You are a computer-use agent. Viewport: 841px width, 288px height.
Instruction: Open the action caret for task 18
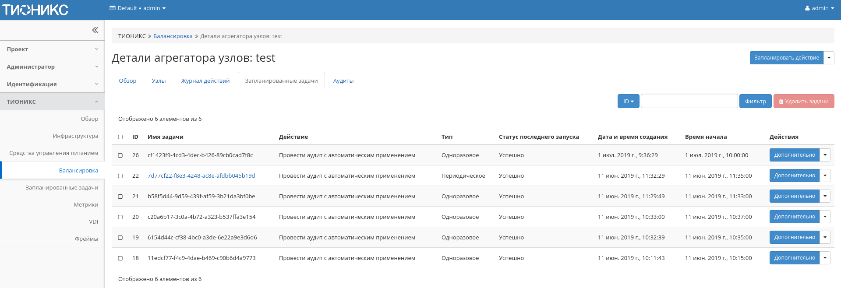point(825,258)
